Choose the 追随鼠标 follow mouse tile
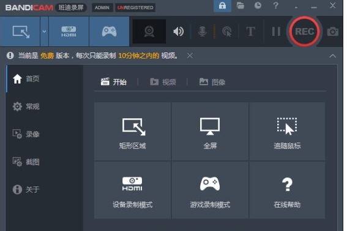The height and width of the screenshot is (231, 347). pos(287,132)
